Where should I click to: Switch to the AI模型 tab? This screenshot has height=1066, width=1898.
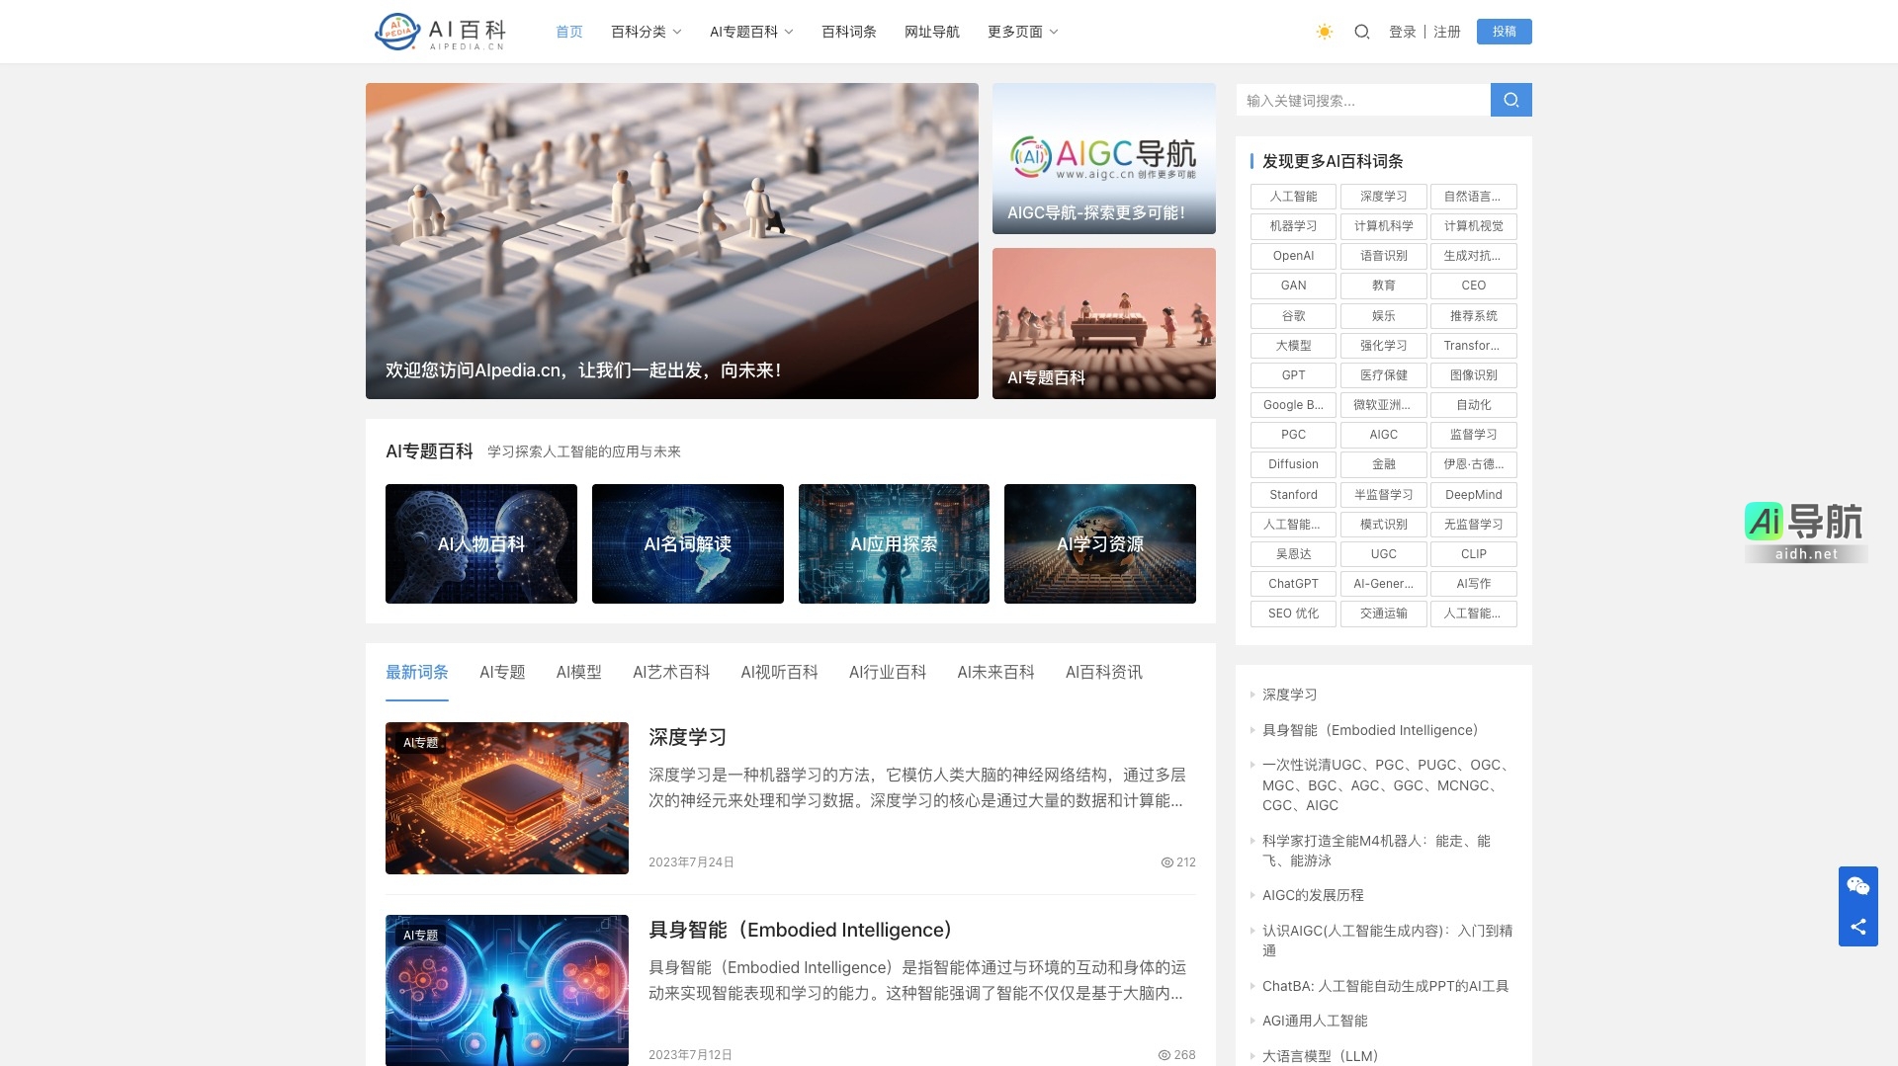(x=578, y=672)
